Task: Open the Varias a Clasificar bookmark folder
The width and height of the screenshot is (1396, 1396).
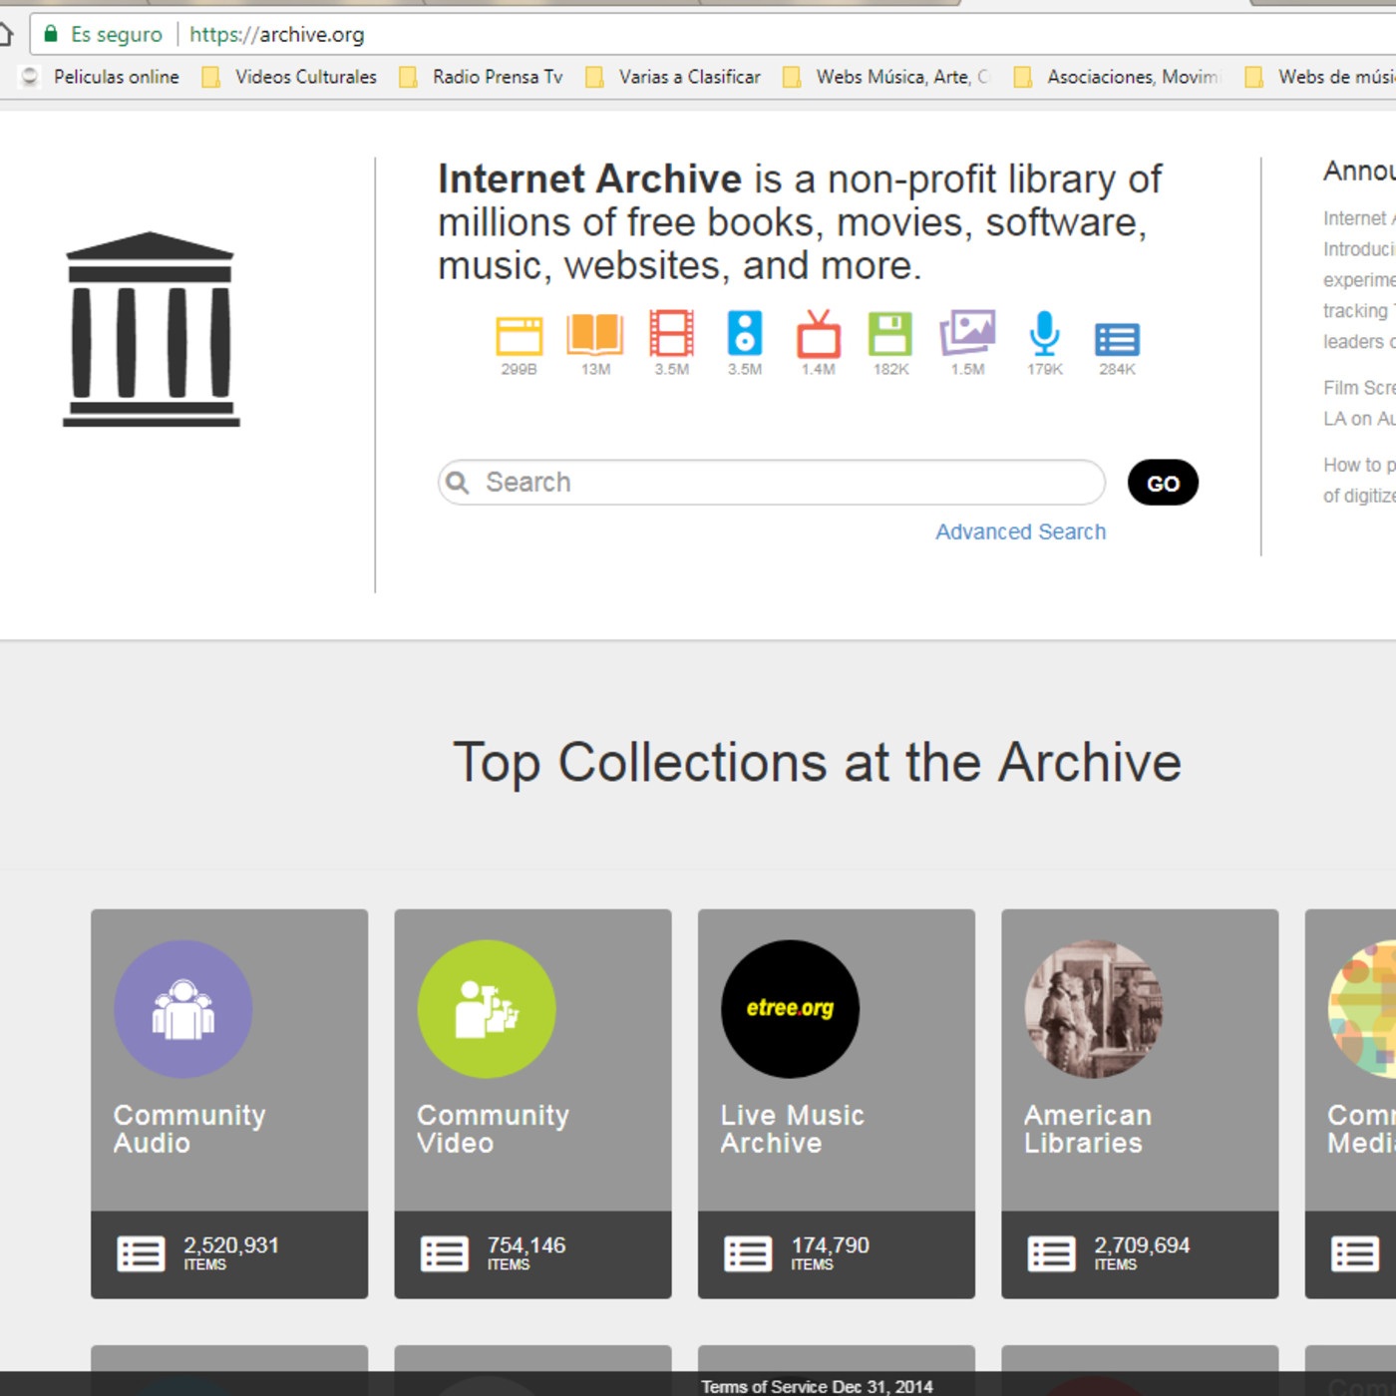Action: (x=673, y=77)
